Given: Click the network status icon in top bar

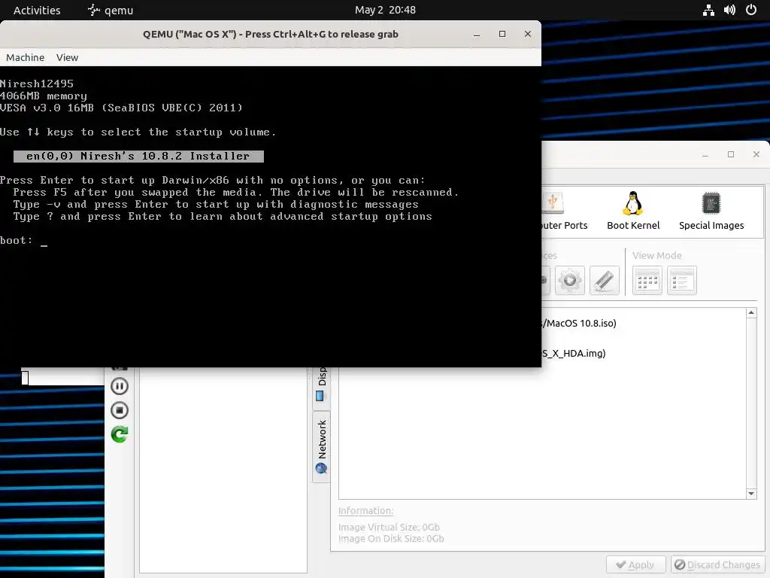Looking at the screenshot, I should (x=708, y=10).
